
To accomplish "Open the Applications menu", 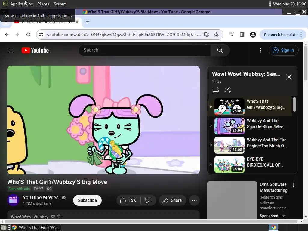I will [x=22, y=4].
